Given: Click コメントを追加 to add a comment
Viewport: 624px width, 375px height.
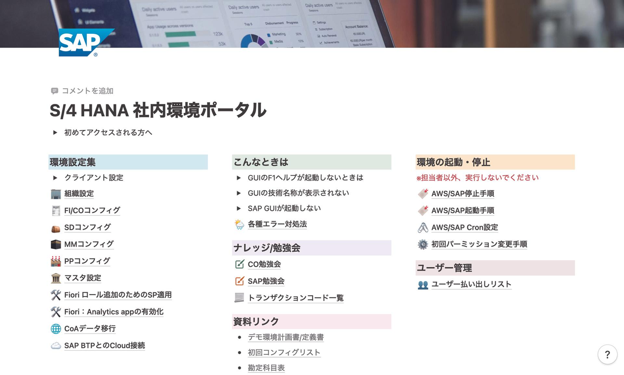Looking at the screenshot, I should click(x=88, y=91).
